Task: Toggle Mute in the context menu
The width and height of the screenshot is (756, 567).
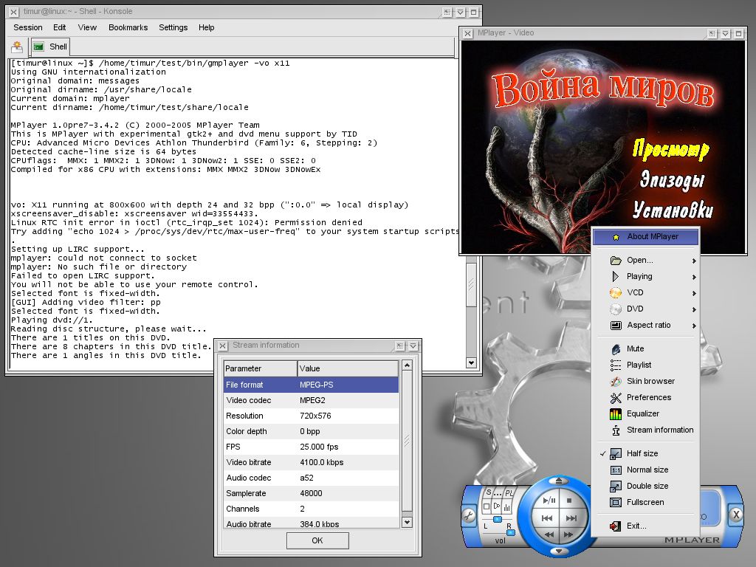Action: 645,348
